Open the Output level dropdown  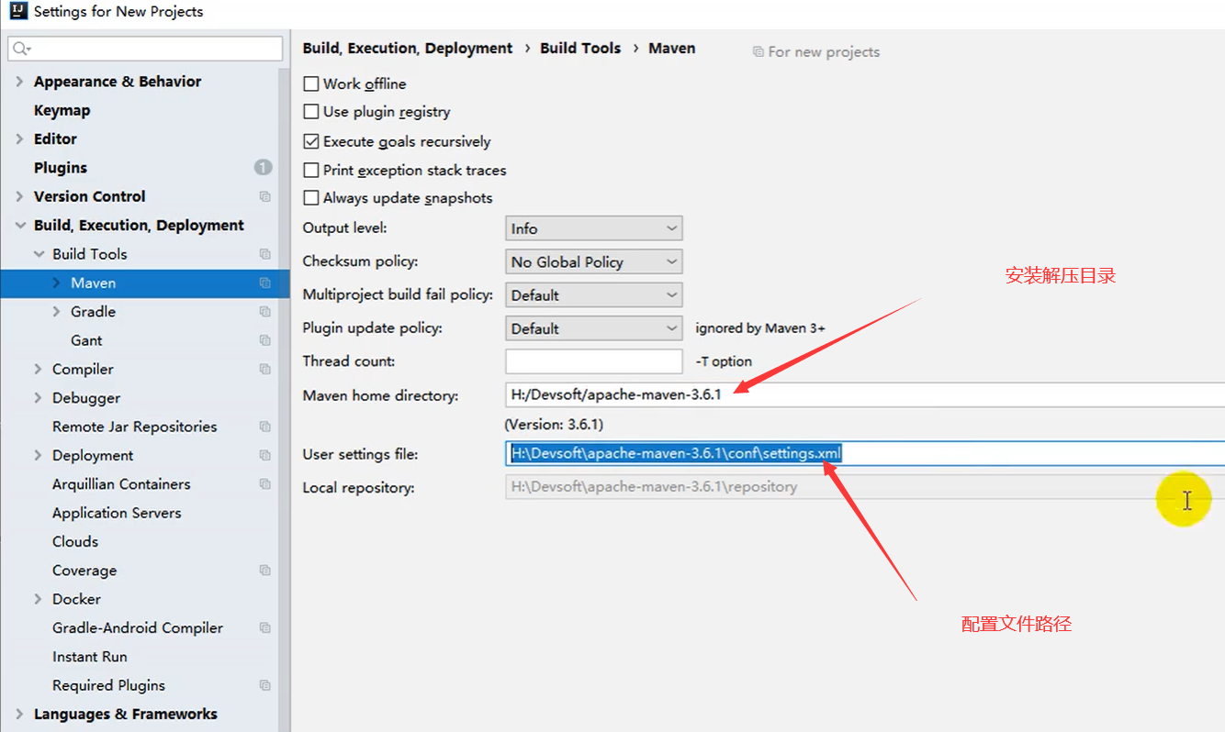pos(594,228)
